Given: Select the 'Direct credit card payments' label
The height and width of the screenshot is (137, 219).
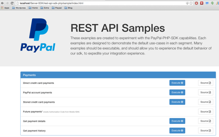Looking at the screenshot, I should (38, 83).
